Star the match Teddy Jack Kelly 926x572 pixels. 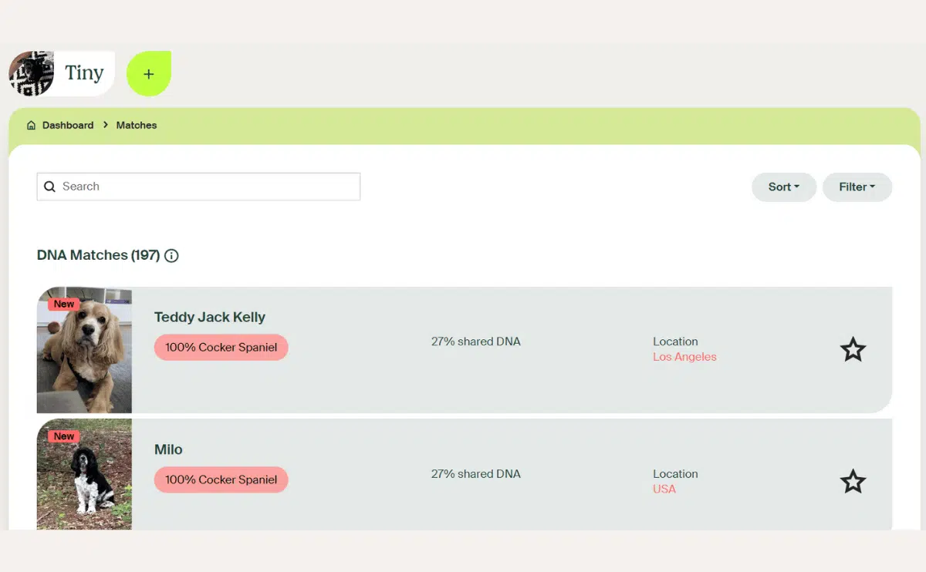pyautogui.click(x=853, y=349)
